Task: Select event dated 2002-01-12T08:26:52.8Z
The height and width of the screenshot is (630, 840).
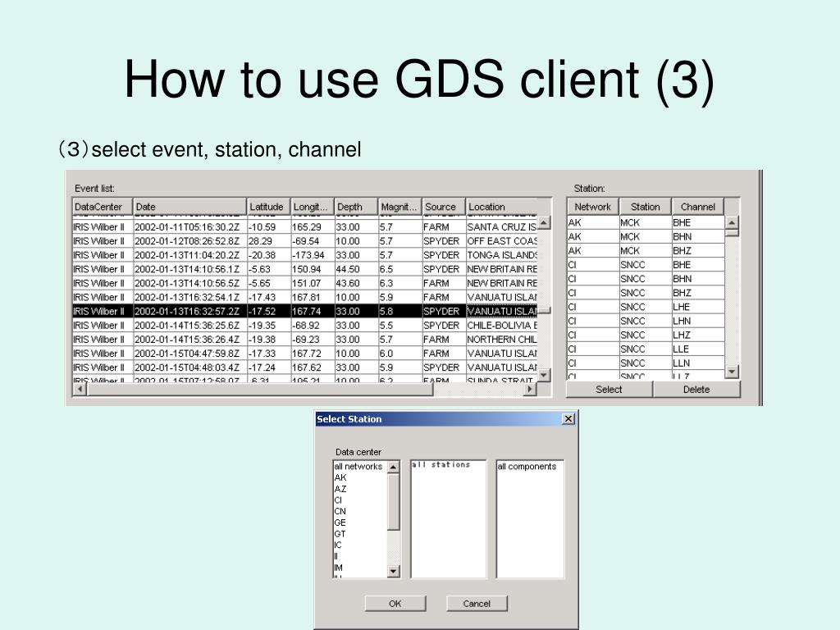Action: click(305, 241)
